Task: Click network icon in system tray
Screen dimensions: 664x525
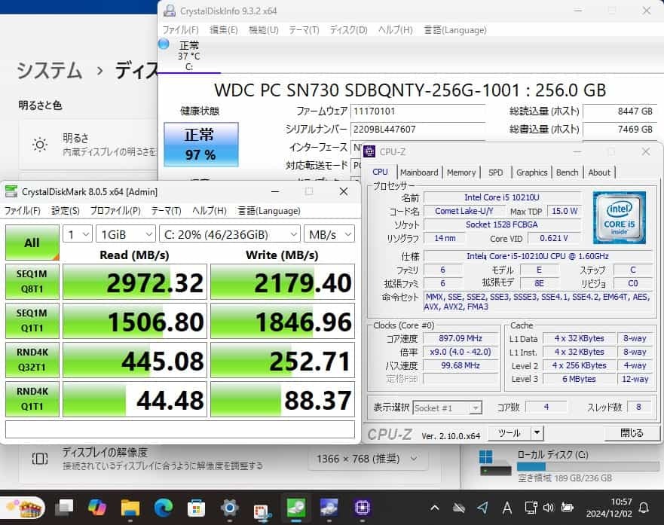Action: [x=531, y=507]
